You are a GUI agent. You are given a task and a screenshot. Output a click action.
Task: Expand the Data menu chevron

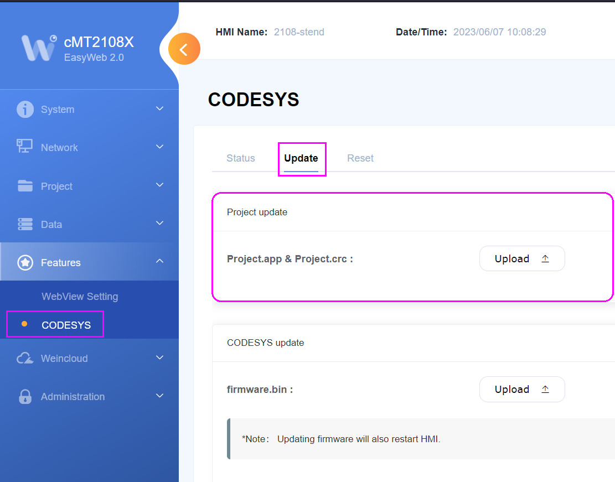point(159,223)
